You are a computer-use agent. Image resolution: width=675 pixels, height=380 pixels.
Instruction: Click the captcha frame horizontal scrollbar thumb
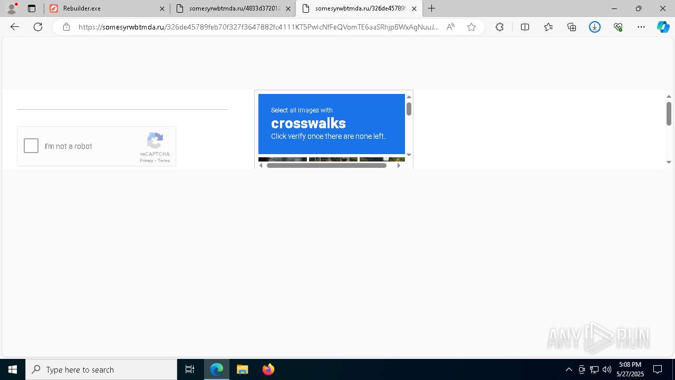tap(326, 165)
